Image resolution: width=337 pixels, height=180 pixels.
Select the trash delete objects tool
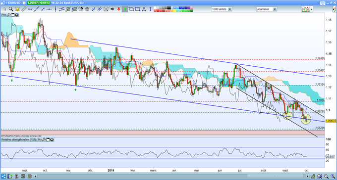(87, 9)
